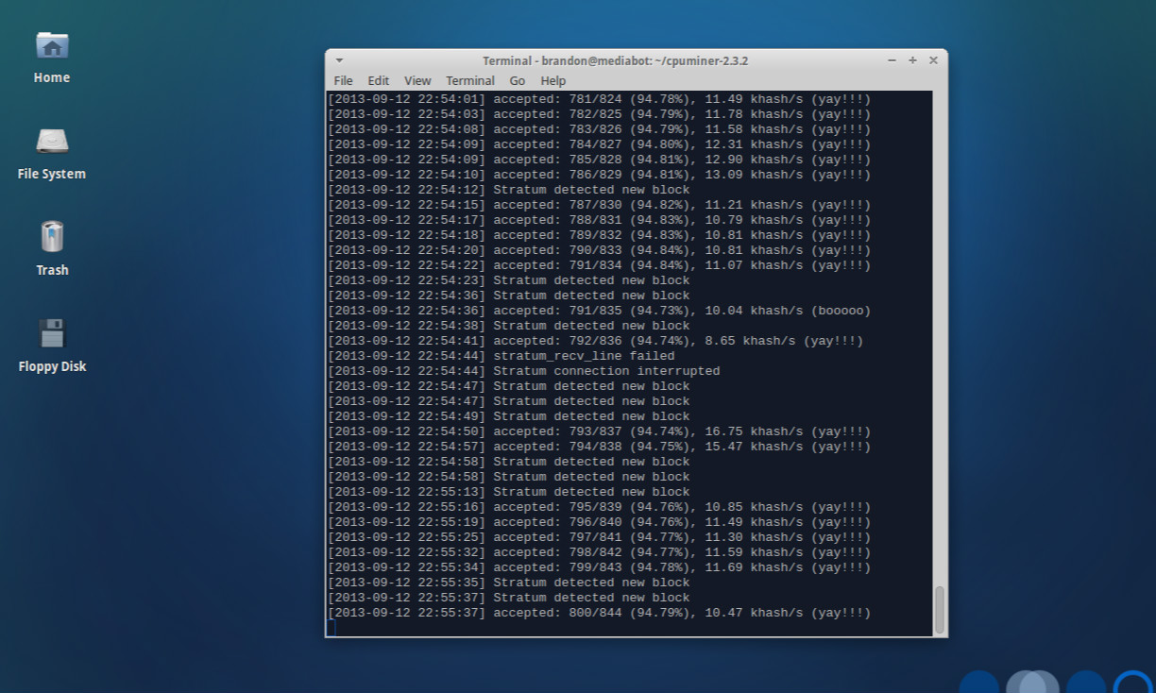
Task: Maximize the Terminal window
Action: [x=912, y=60]
